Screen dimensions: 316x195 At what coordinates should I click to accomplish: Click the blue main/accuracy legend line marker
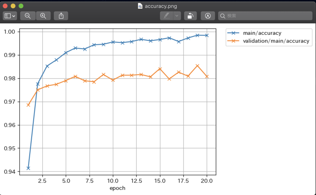click(x=233, y=33)
